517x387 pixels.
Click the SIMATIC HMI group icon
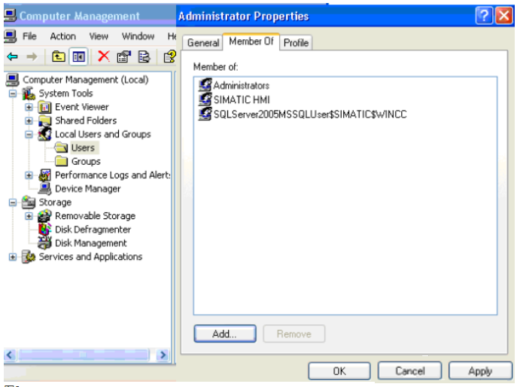tap(205, 99)
